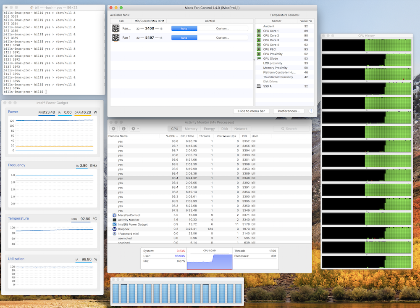Select the MacsFanControl process icon
Screen dimensions: 420x308
coord(115,215)
